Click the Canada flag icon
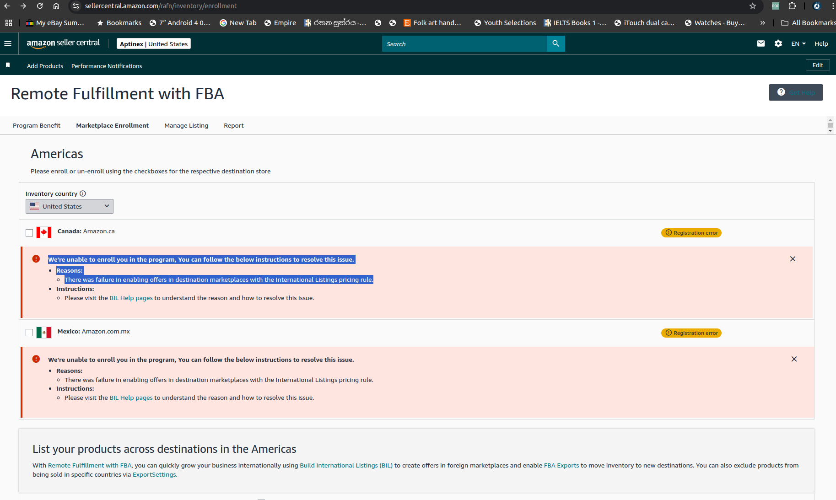The height and width of the screenshot is (500, 836). point(44,232)
